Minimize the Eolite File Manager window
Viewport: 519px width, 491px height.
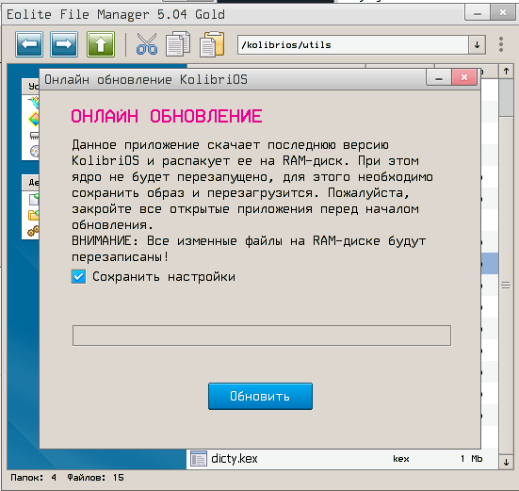(478, 13)
